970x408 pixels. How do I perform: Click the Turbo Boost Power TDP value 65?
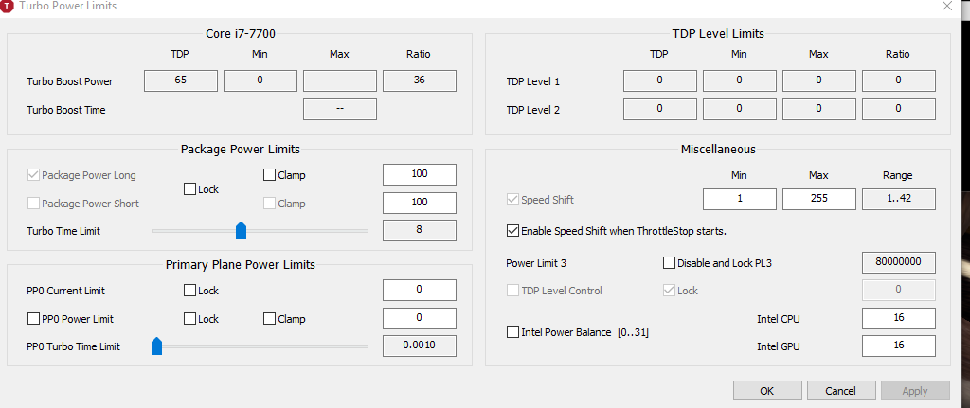181,81
